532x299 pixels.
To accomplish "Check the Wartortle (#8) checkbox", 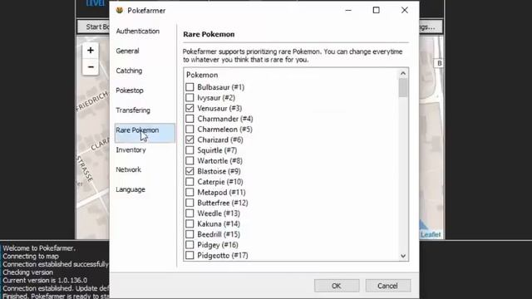I will tap(190, 160).
